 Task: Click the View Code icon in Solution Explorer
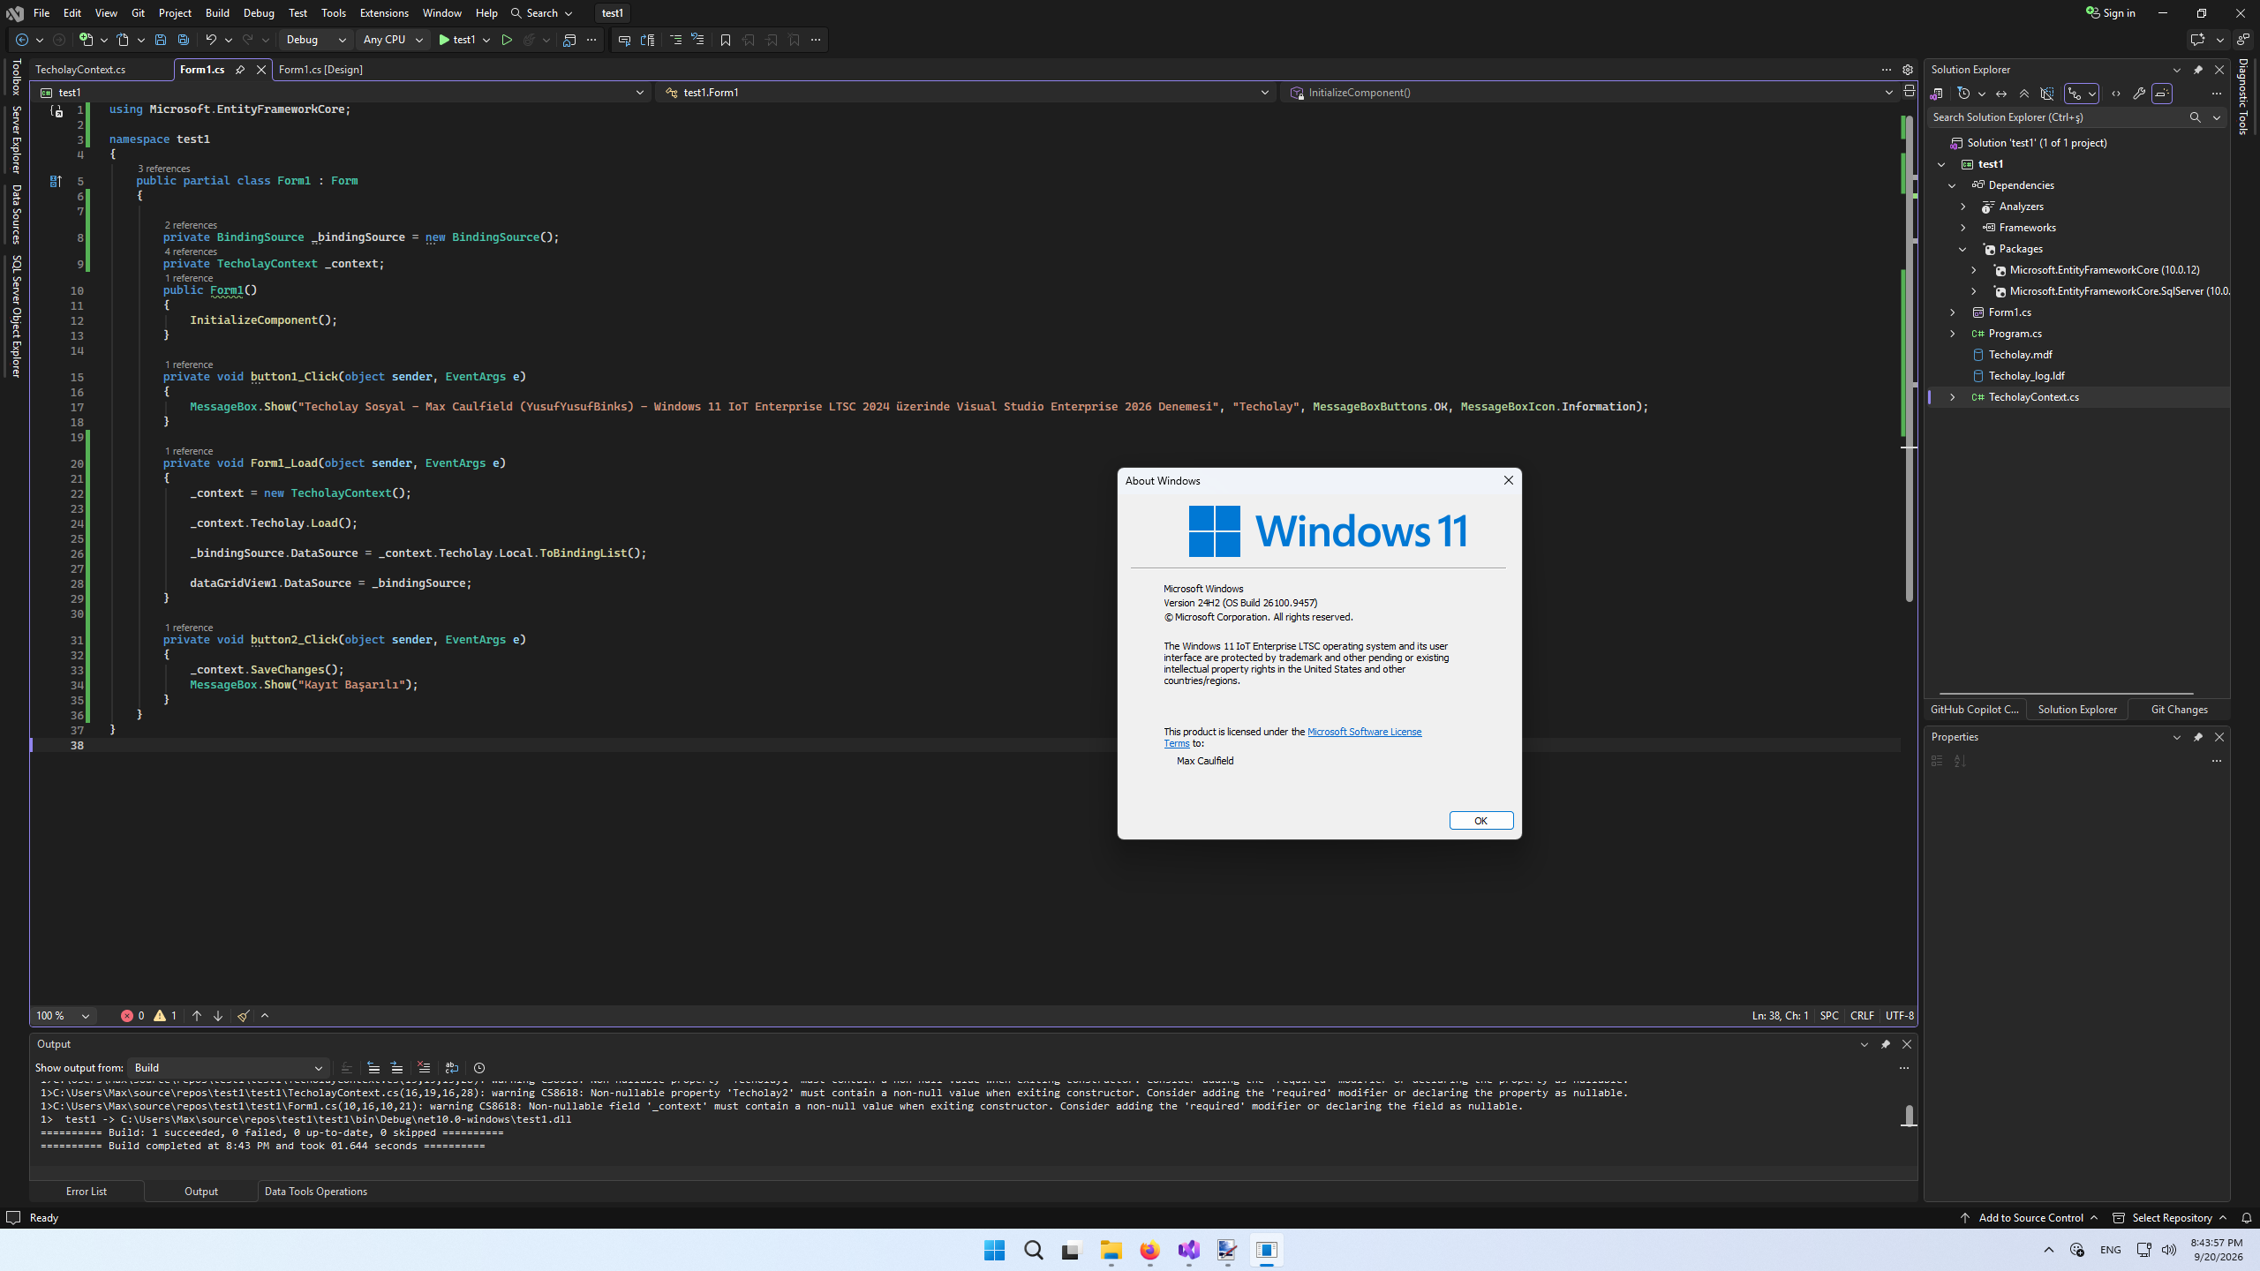click(2116, 94)
